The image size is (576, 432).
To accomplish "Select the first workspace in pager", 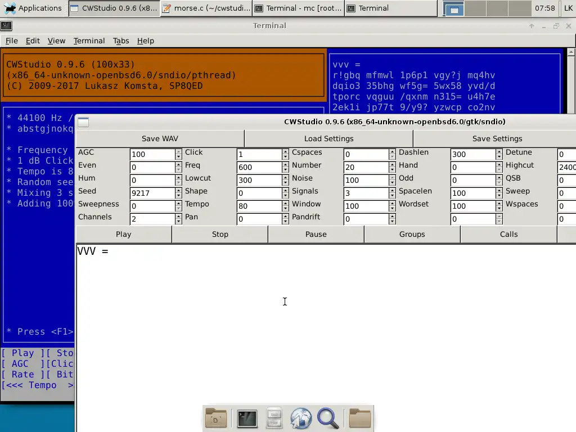I will tap(454, 8).
